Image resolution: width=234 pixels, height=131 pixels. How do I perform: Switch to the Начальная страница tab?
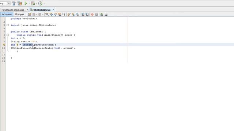tap(13, 10)
